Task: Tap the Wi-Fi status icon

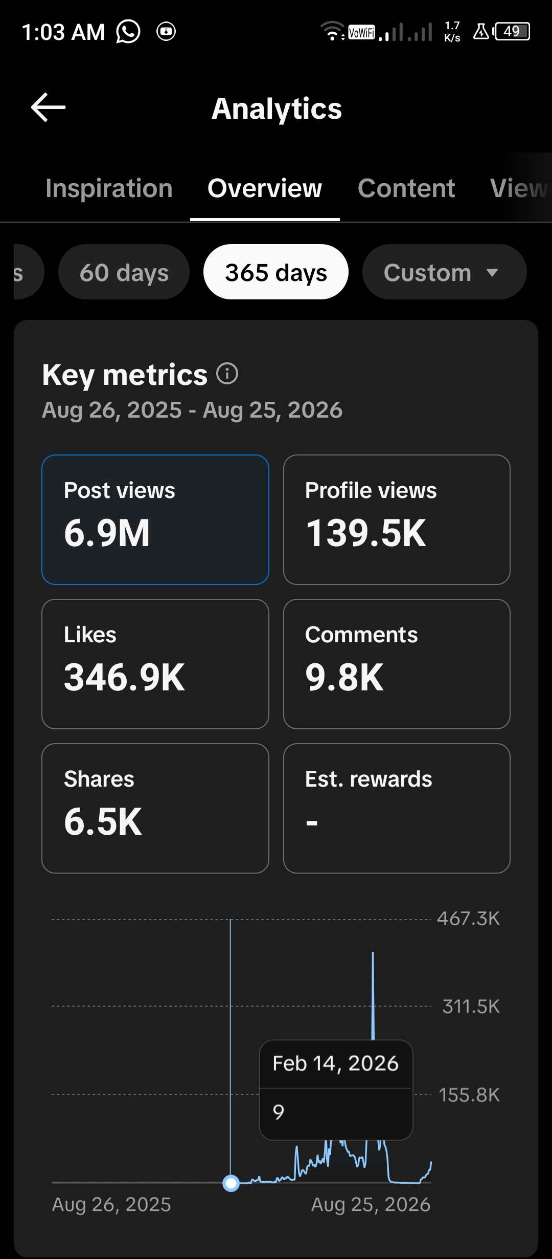Action: pos(333,31)
